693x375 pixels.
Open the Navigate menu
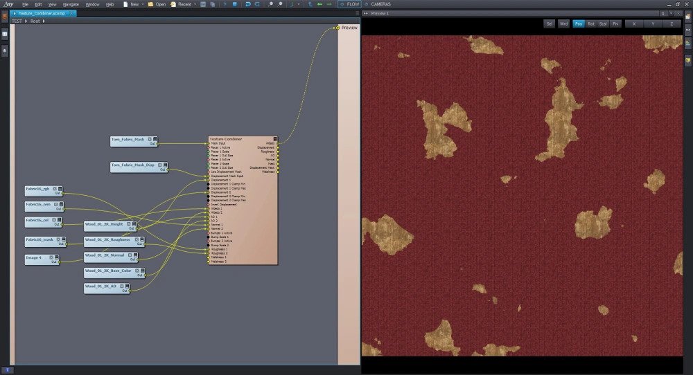[71, 4]
